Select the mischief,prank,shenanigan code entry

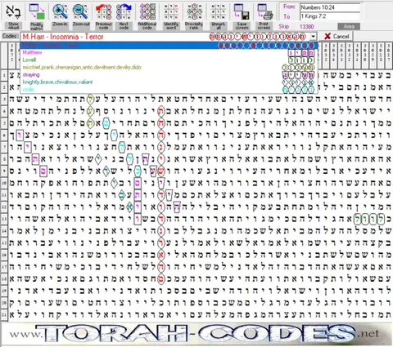pos(169,67)
